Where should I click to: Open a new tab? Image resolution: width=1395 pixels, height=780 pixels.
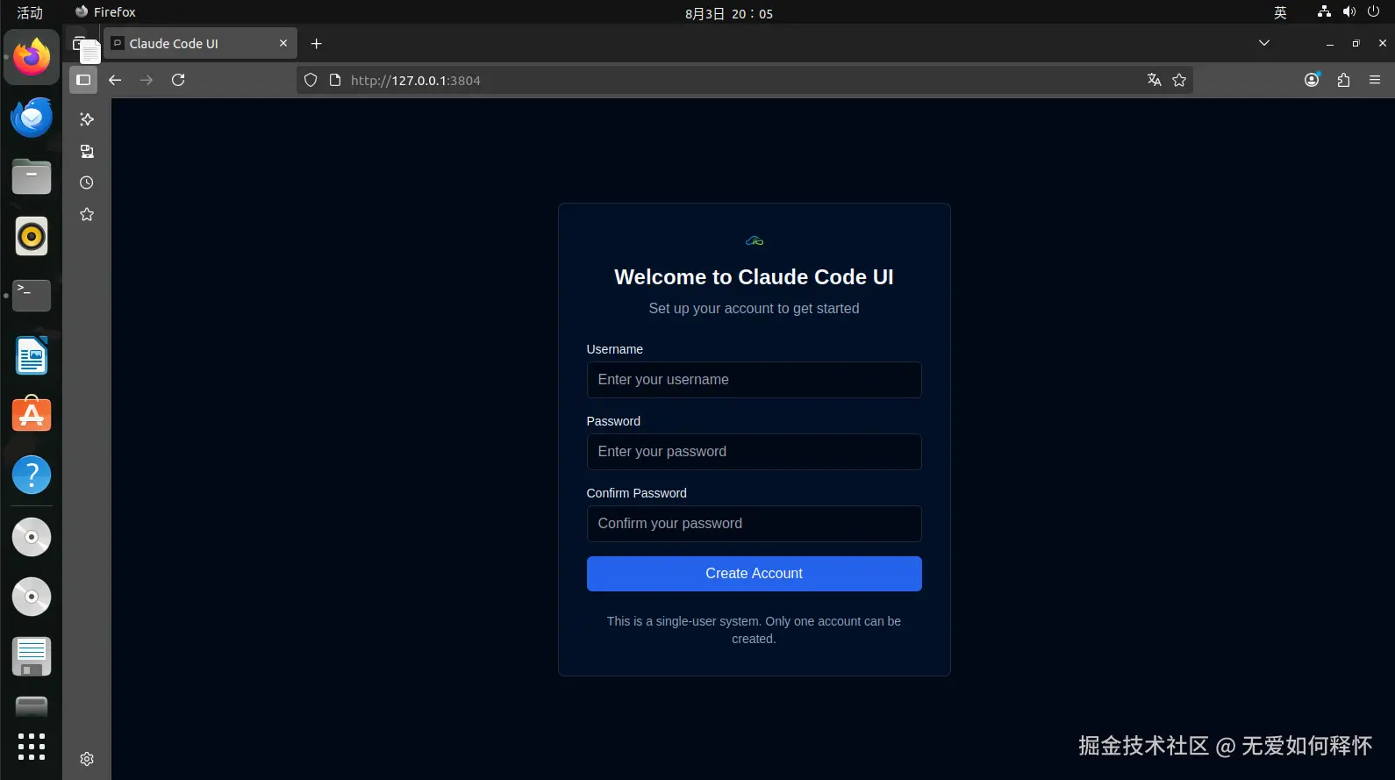[317, 44]
